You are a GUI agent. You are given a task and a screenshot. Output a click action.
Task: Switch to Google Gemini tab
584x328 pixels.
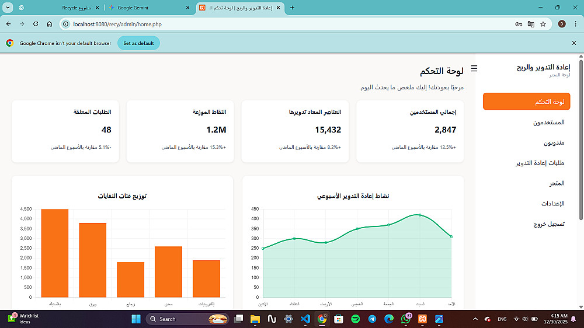click(x=133, y=8)
